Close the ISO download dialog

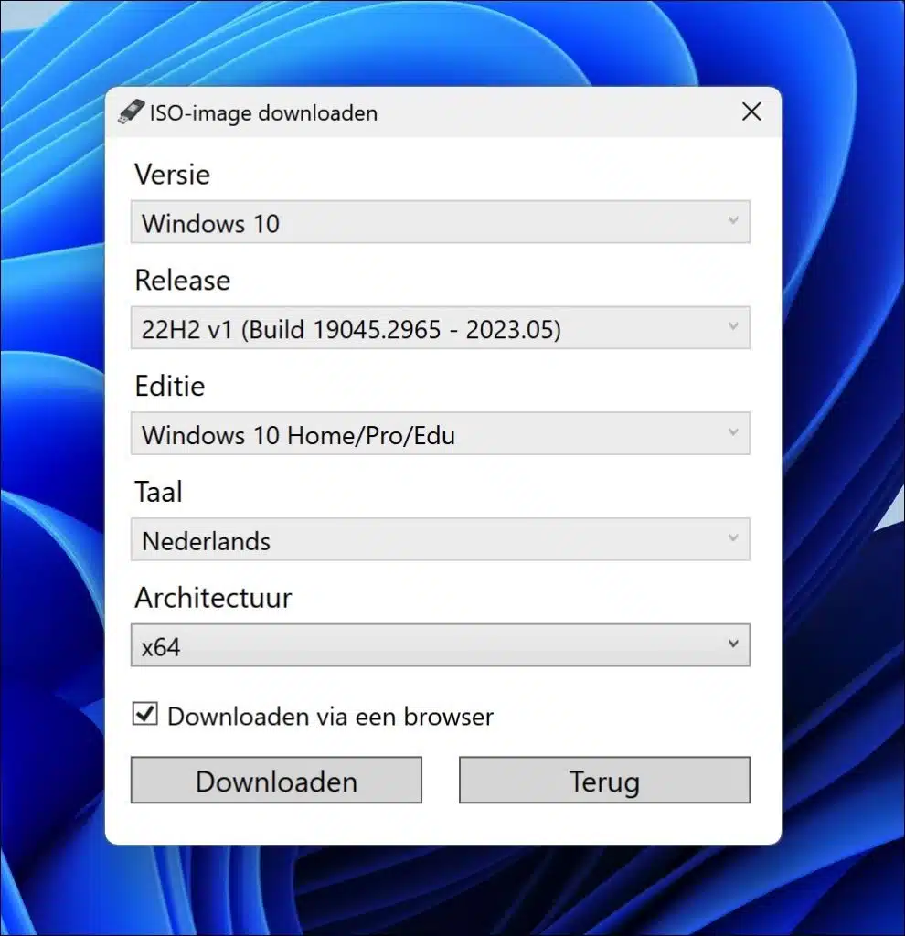click(x=751, y=112)
